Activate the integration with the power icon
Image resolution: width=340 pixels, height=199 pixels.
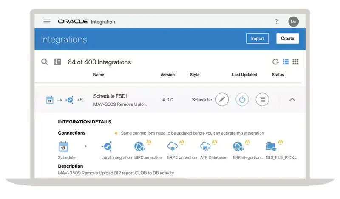[x=242, y=99]
